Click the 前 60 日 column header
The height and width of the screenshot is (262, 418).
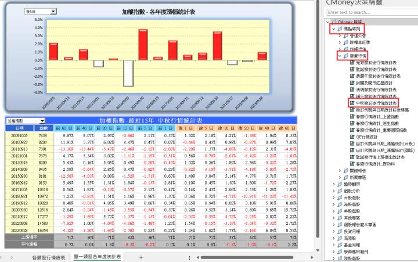point(64,128)
